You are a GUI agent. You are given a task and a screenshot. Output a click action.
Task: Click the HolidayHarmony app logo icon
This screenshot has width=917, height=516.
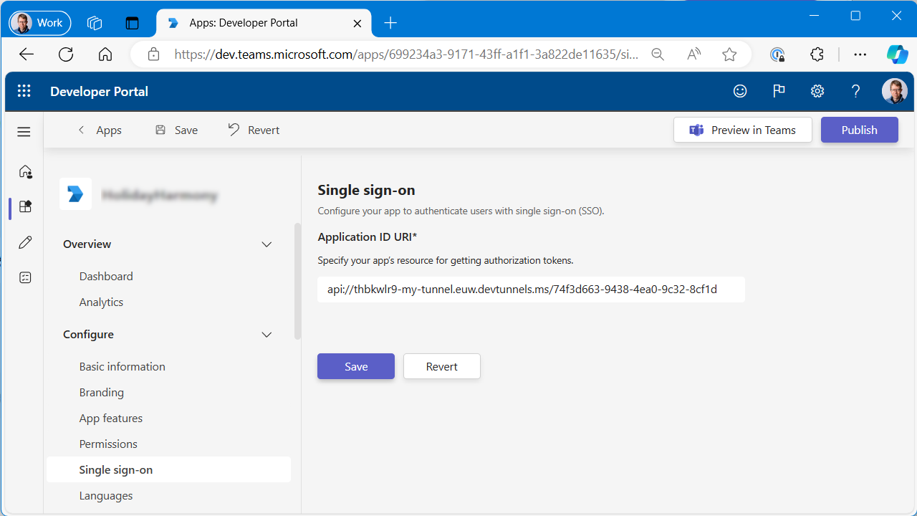(x=75, y=194)
